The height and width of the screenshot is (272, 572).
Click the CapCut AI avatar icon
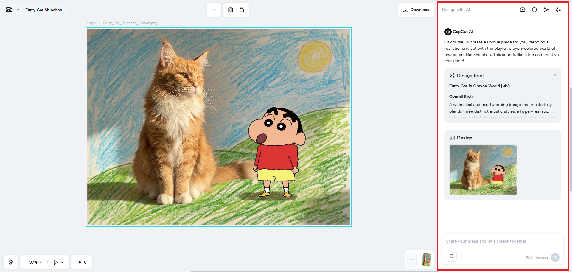point(448,32)
